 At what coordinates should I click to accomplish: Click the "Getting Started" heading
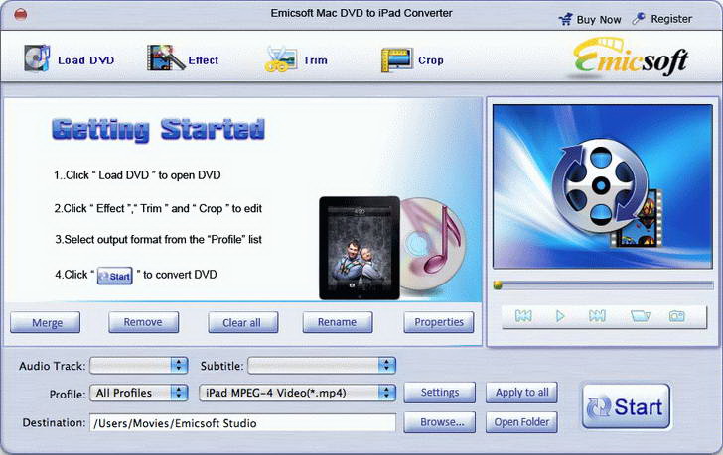[158, 129]
